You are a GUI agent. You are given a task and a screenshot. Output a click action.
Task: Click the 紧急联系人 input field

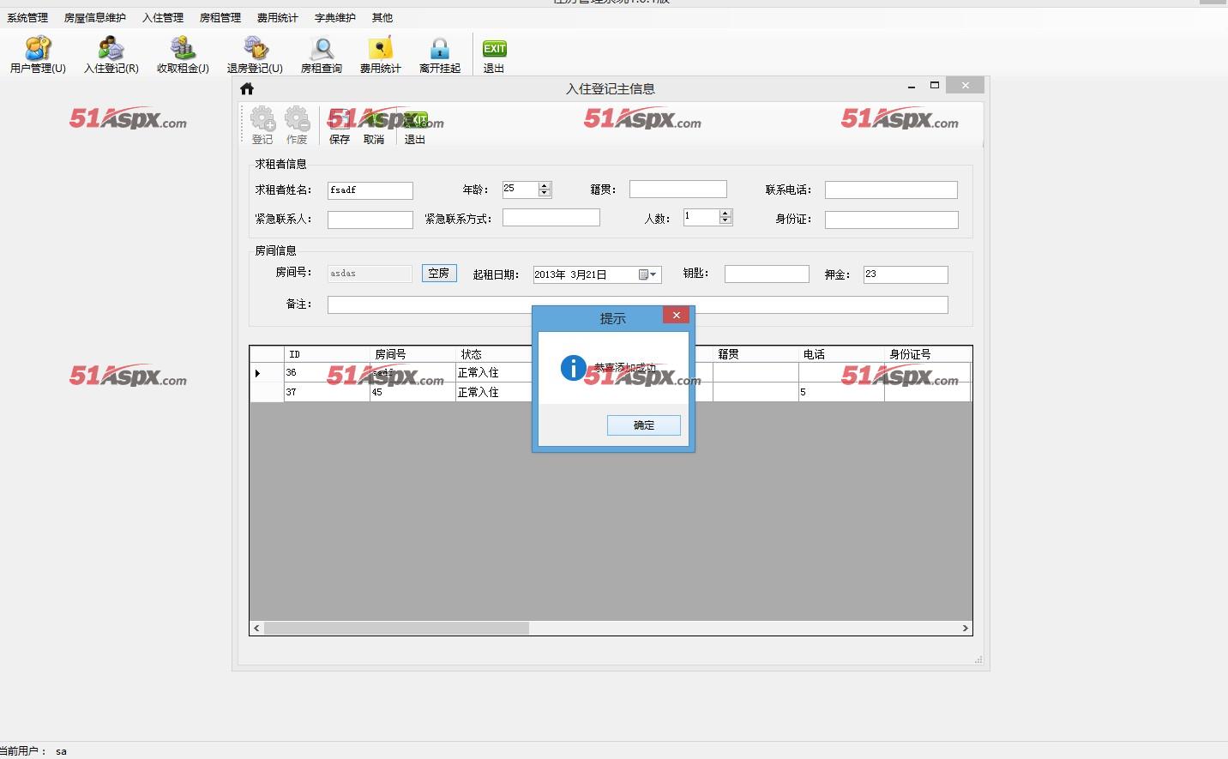point(370,220)
